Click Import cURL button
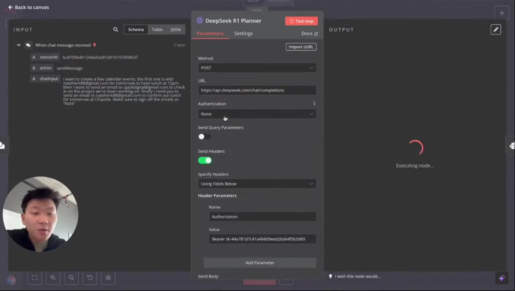 301,47
